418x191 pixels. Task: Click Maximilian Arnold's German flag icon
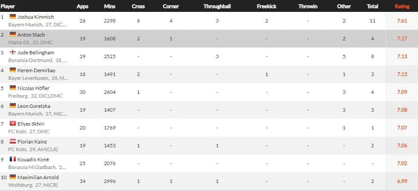click(x=12, y=177)
